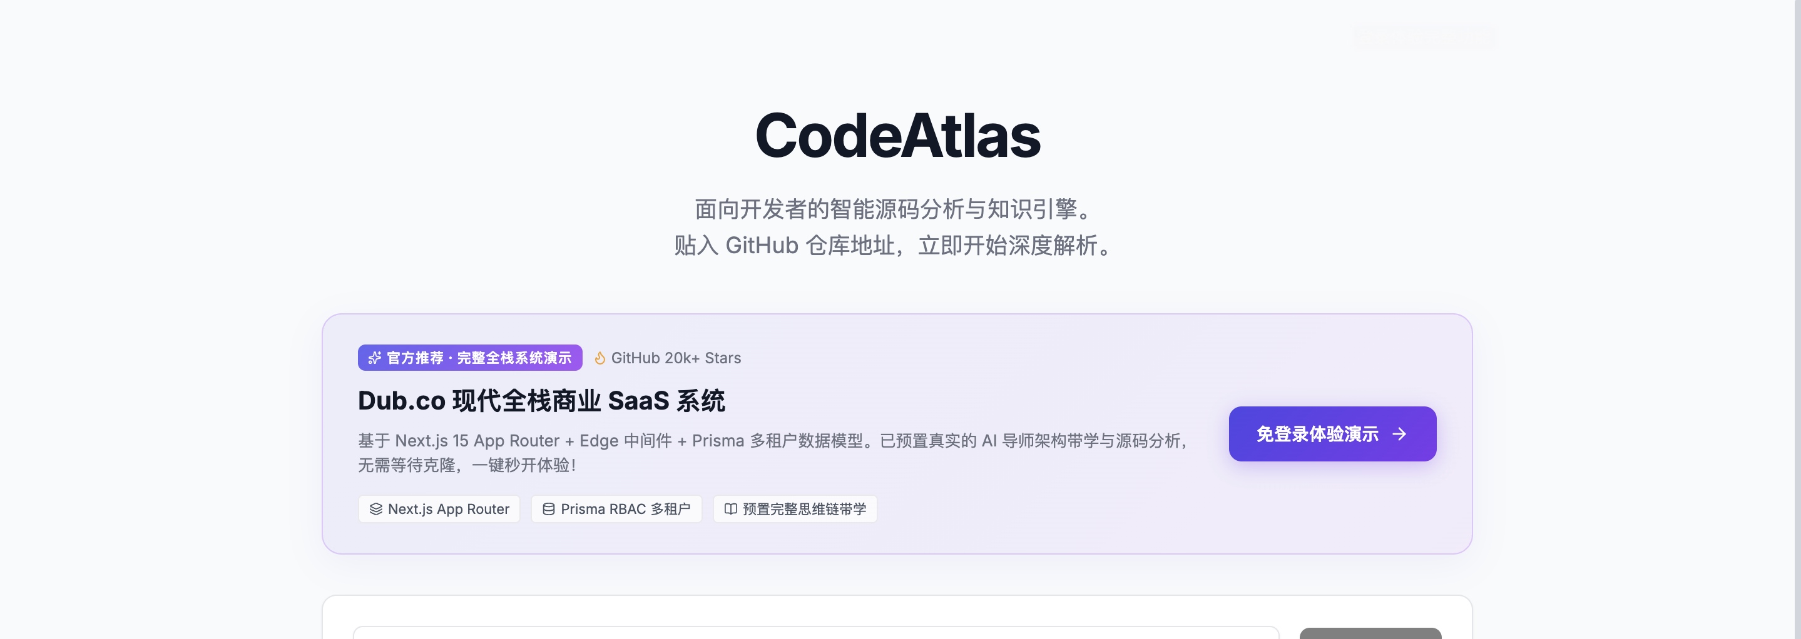The width and height of the screenshot is (1801, 639).
Task: Click the Prisma RBAC 多租户 tag
Action: (616, 509)
